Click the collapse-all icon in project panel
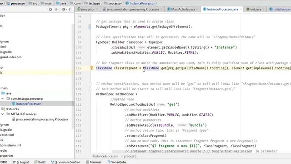 pyautogui.click(x=56, y=9)
